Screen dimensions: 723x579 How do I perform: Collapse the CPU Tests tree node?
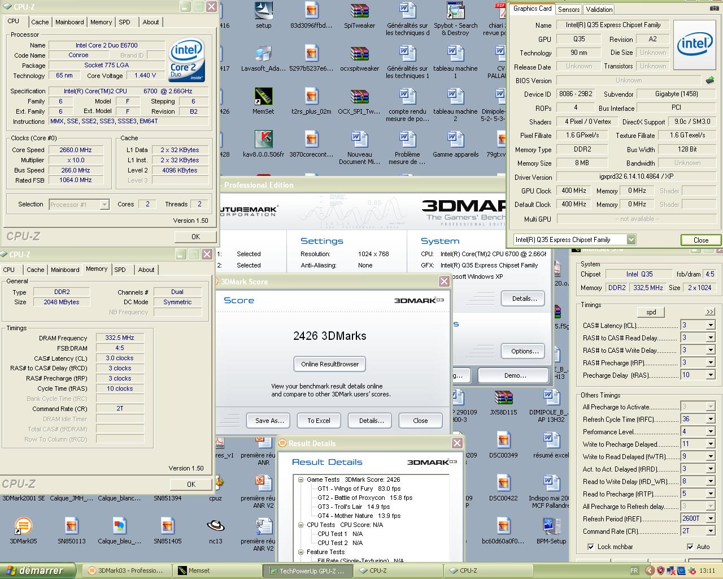(301, 525)
